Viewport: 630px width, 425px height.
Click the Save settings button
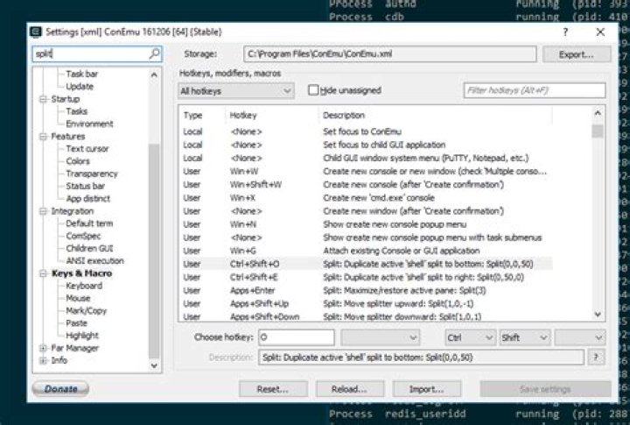click(x=545, y=389)
